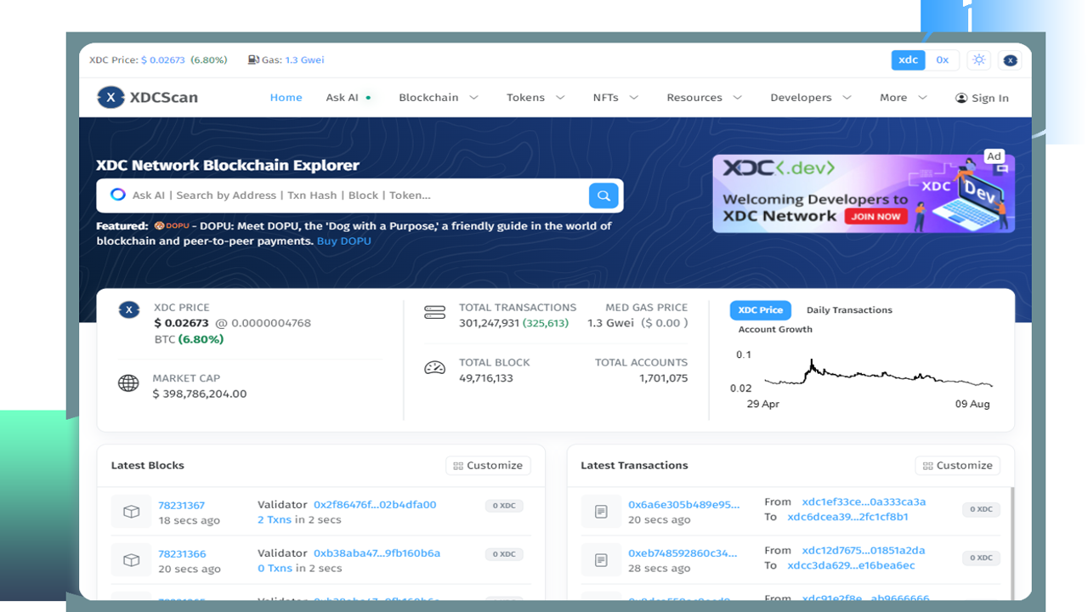This screenshot has height=612, width=1088.
Task: Click the 1.3 Gwei gas value in top bar
Action: tap(304, 60)
